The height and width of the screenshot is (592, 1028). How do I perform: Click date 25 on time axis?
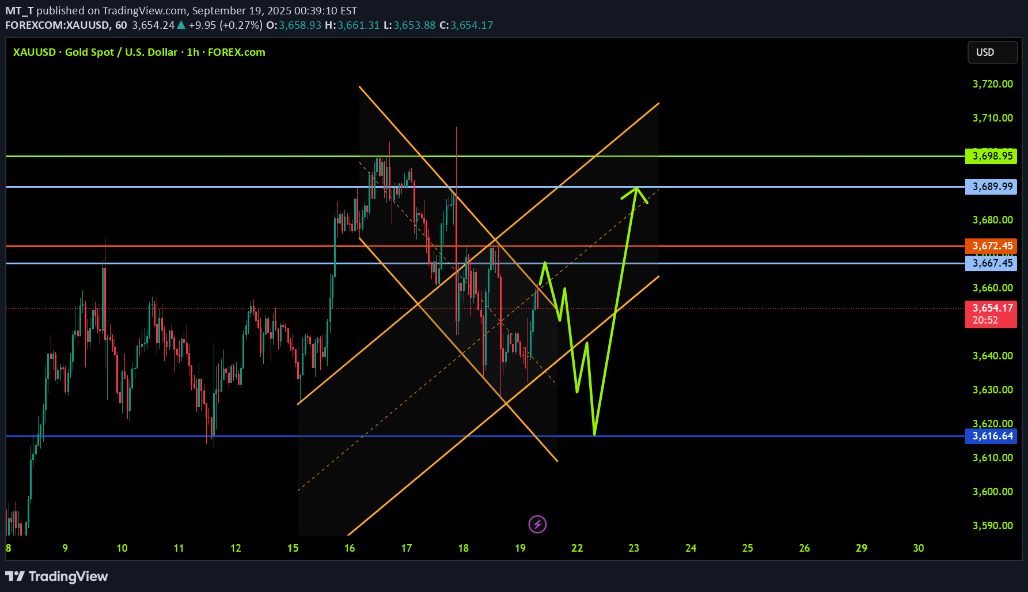coord(748,548)
